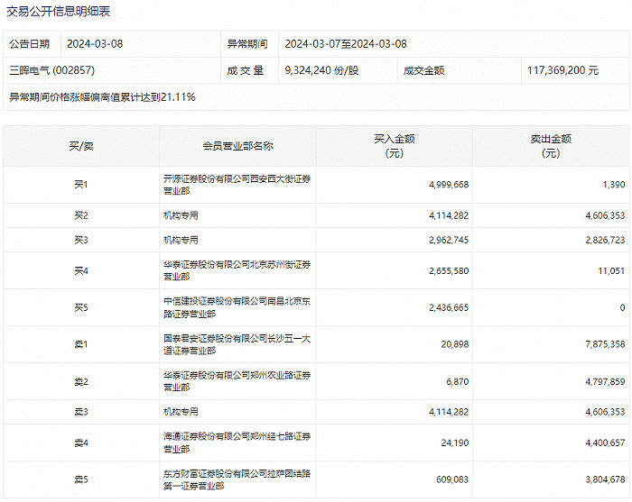Click 东方财富证券拉萨团结路第一证券营业部
Viewport: 632px width, 502px height.
237,479
